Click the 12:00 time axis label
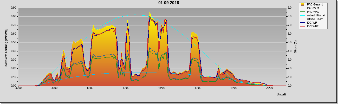 [x=126, y=88]
